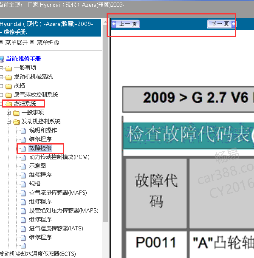This screenshot has height=258, width=254.
Task: Click the 2009 > G 2.7 V6 title box
Action: click(188, 99)
